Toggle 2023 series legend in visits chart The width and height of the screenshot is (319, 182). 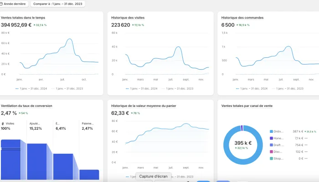pyautogui.click(x=178, y=89)
